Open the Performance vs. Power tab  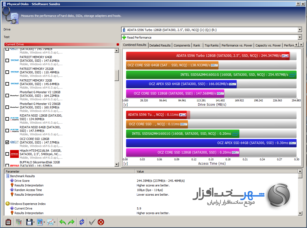tap(237, 45)
